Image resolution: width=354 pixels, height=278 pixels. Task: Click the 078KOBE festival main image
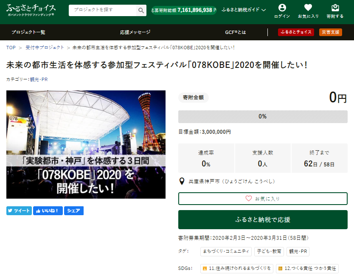(86, 145)
